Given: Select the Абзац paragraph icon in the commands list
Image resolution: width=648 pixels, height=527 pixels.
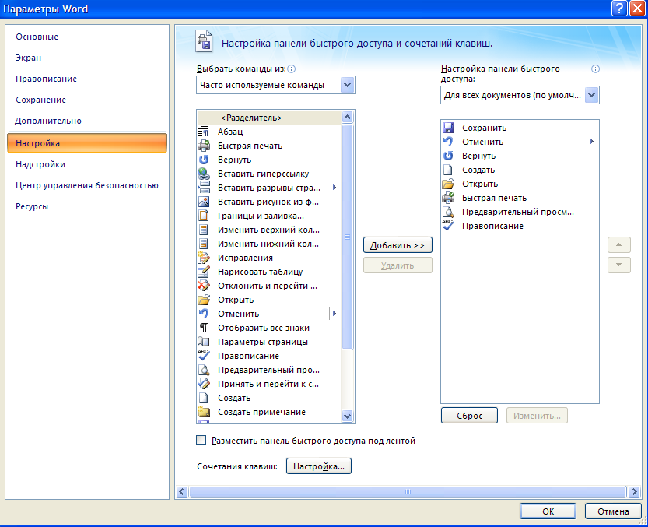Looking at the screenshot, I should point(204,132).
